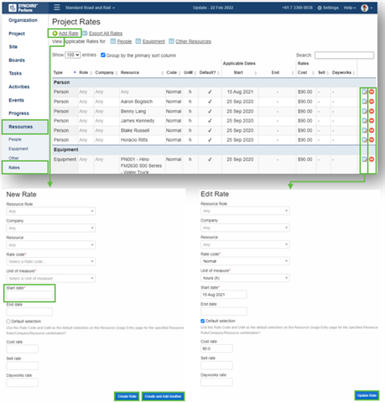Open the Show entries count dropdown

73,55
